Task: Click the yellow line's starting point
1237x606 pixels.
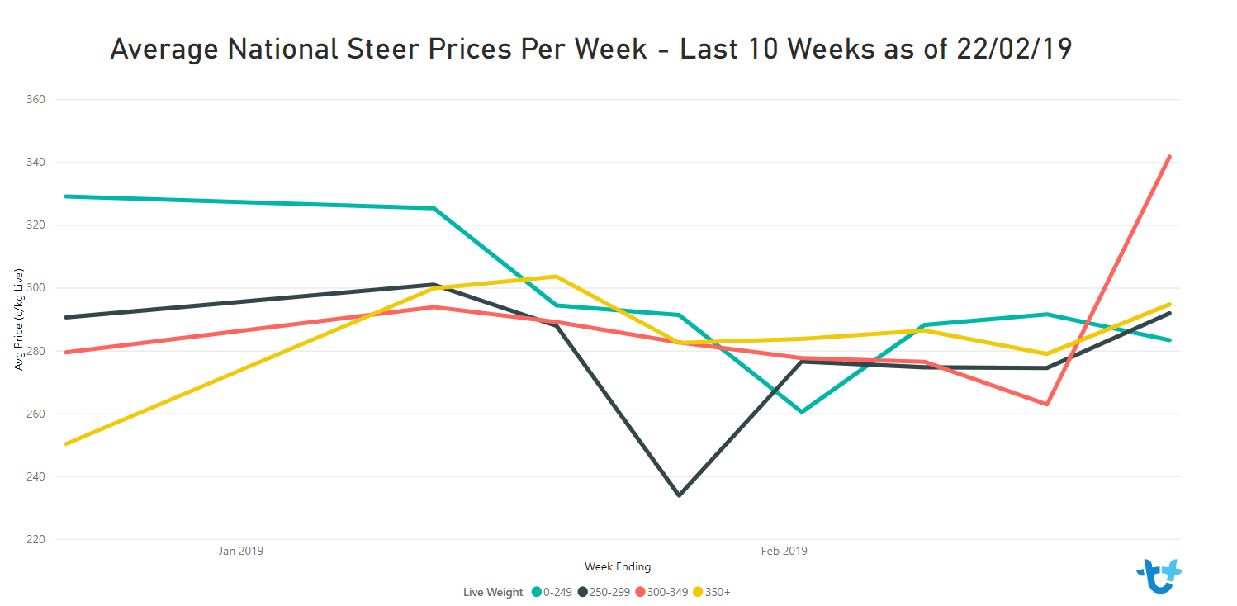Action: (x=65, y=444)
